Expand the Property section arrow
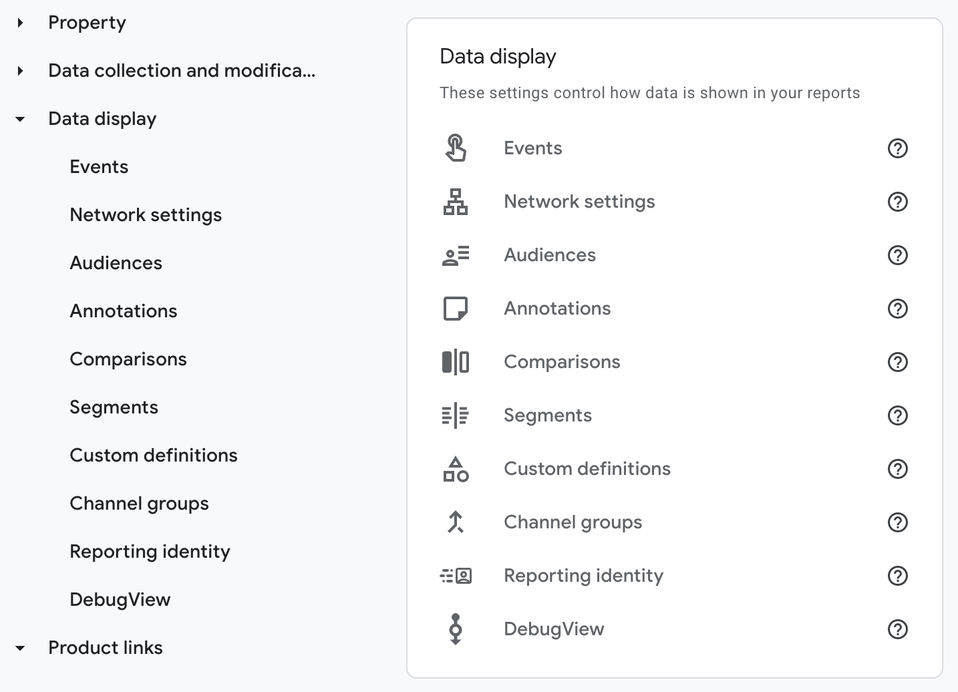The width and height of the screenshot is (958, 692). (x=21, y=23)
